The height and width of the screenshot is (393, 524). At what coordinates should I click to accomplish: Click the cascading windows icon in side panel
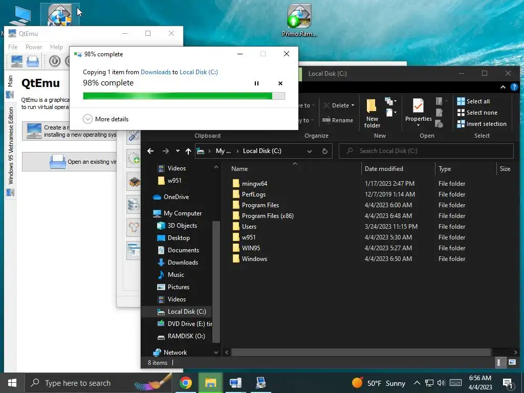tap(134, 250)
